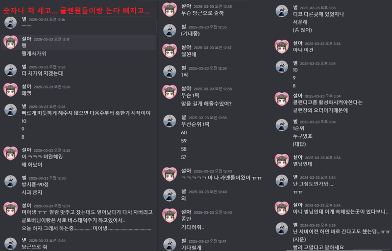Viewport: 392px width, 251px height.
Task: Click username 별 at timestamp 오전 12:28
Action: (24, 106)
